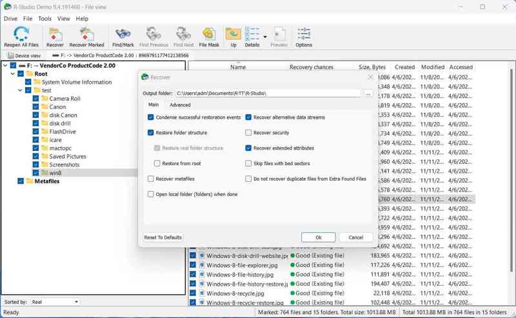This screenshot has width=516, height=318.
Task: Select the disk drill folder in tree
Action: (60, 123)
